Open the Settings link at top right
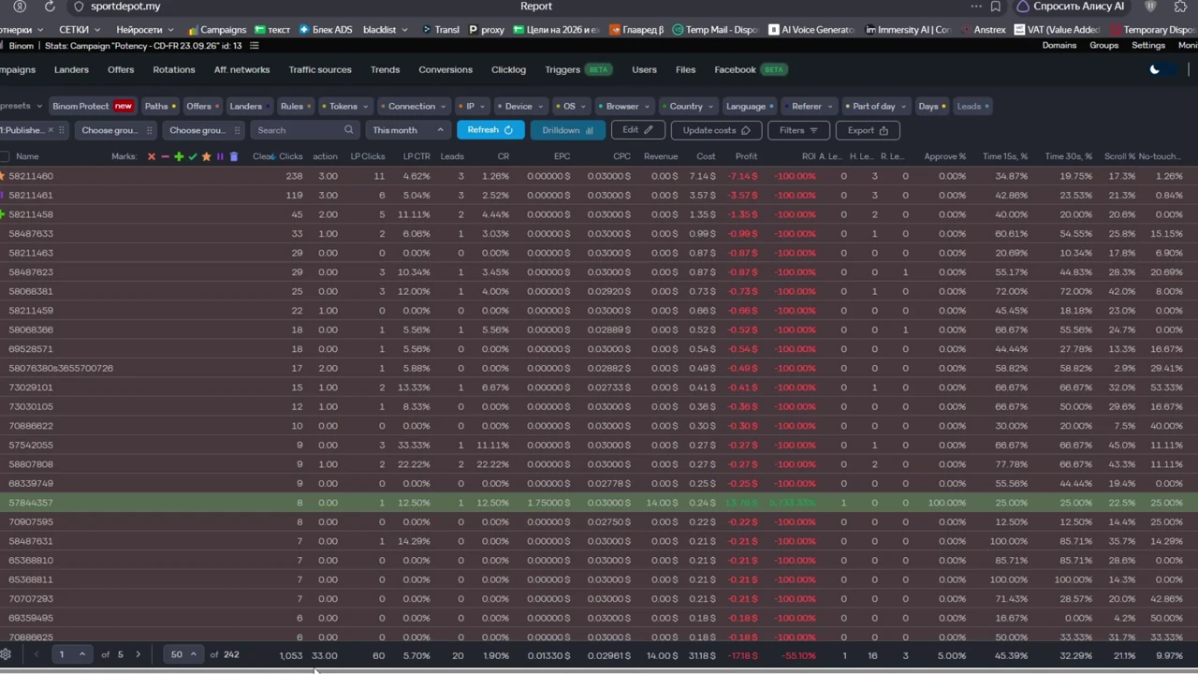1198x674 pixels. tap(1148, 45)
